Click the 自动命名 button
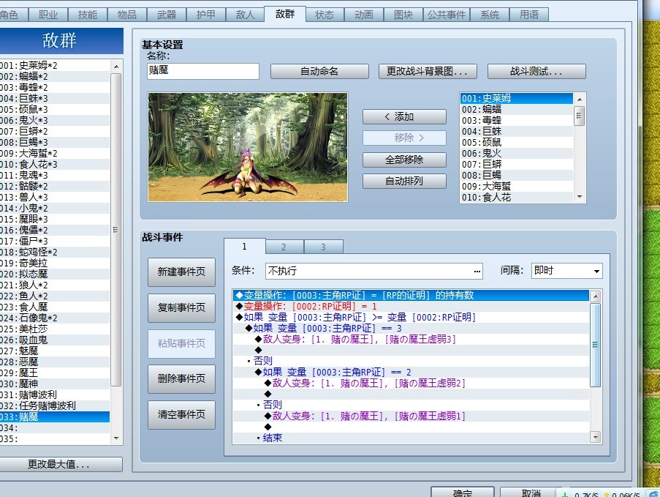This screenshot has height=497, width=660. click(319, 71)
